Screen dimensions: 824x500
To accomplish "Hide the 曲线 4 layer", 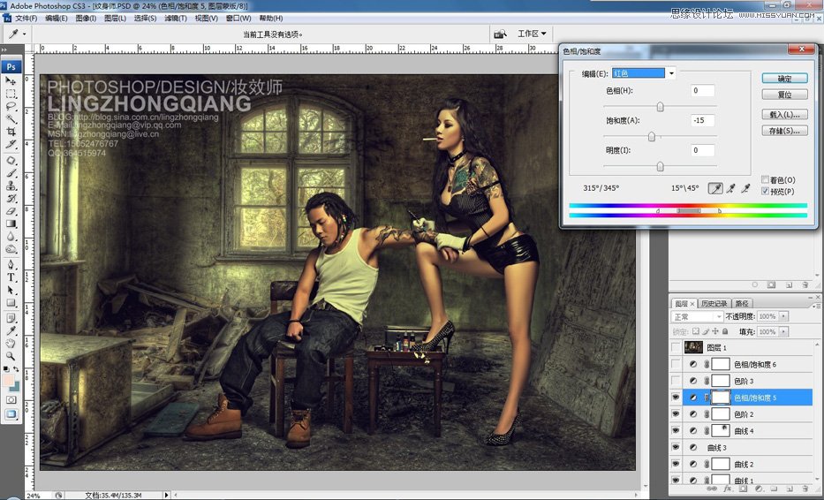I will [x=677, y=430].
